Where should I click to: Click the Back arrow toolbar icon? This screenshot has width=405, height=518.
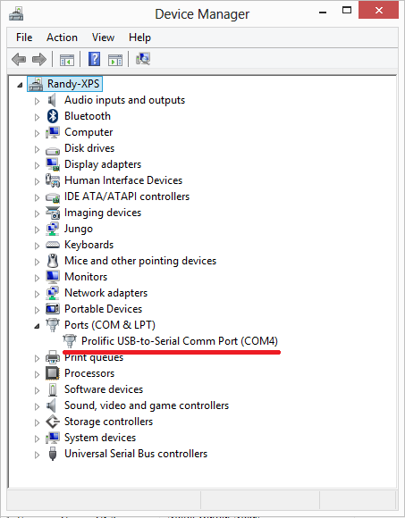tap(19, 60)
